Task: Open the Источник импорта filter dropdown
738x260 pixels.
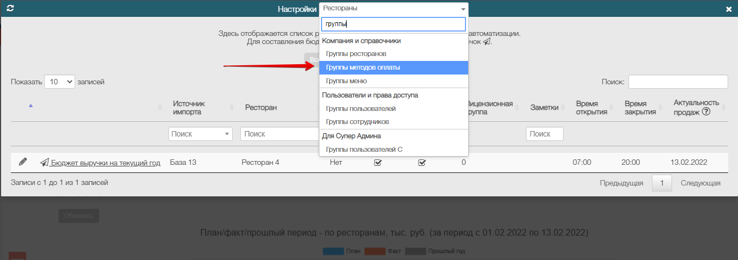Action: (x=201, y=134)
